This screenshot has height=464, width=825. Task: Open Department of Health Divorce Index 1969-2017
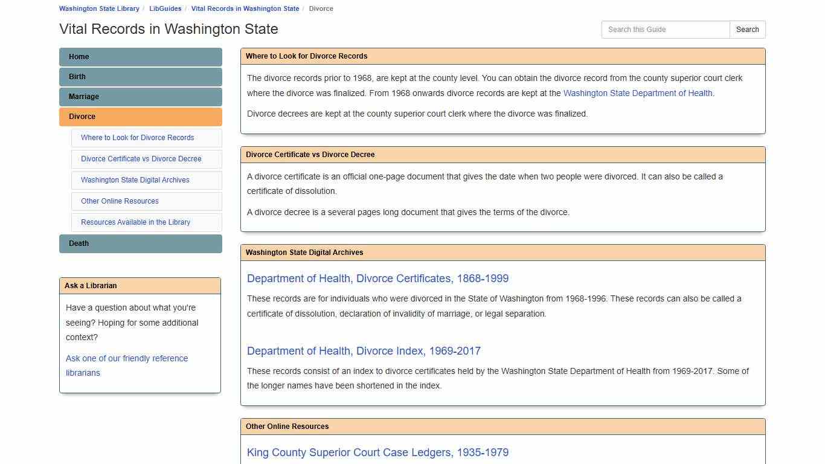pyautogui.click(x=364, y=351)
